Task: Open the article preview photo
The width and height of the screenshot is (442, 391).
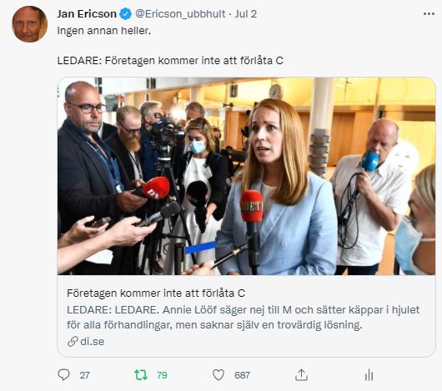Action: tap(246, 177)
